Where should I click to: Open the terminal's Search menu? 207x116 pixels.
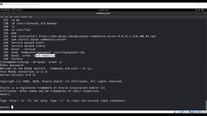17,17
